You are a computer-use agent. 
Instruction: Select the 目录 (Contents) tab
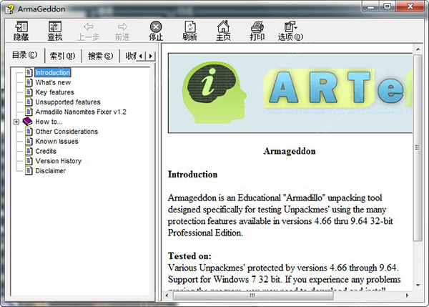point(25,55)
